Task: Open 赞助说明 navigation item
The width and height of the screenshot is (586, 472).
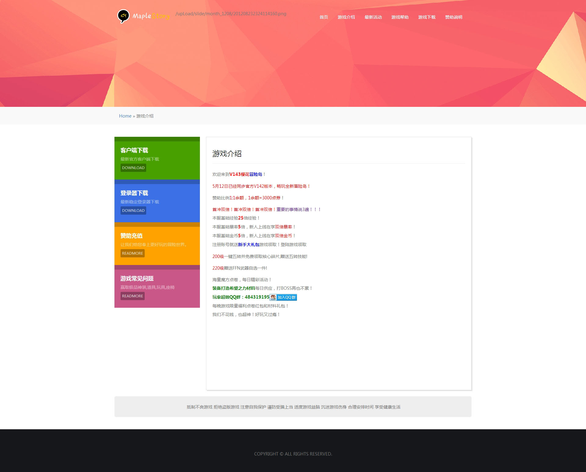Action: point(454,17)
